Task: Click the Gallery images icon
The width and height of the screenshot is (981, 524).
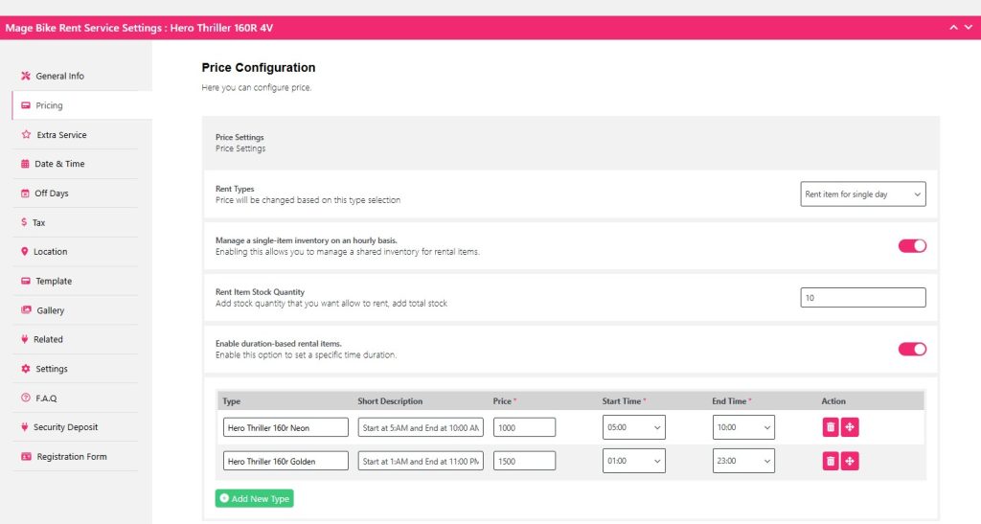Action: [26, 310]
